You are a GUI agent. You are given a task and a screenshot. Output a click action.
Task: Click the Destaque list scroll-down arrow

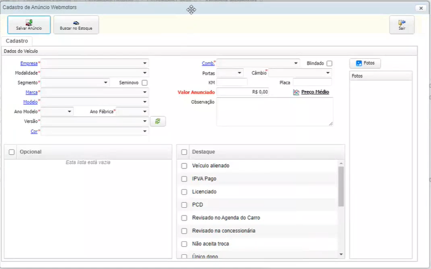point(341,254)
